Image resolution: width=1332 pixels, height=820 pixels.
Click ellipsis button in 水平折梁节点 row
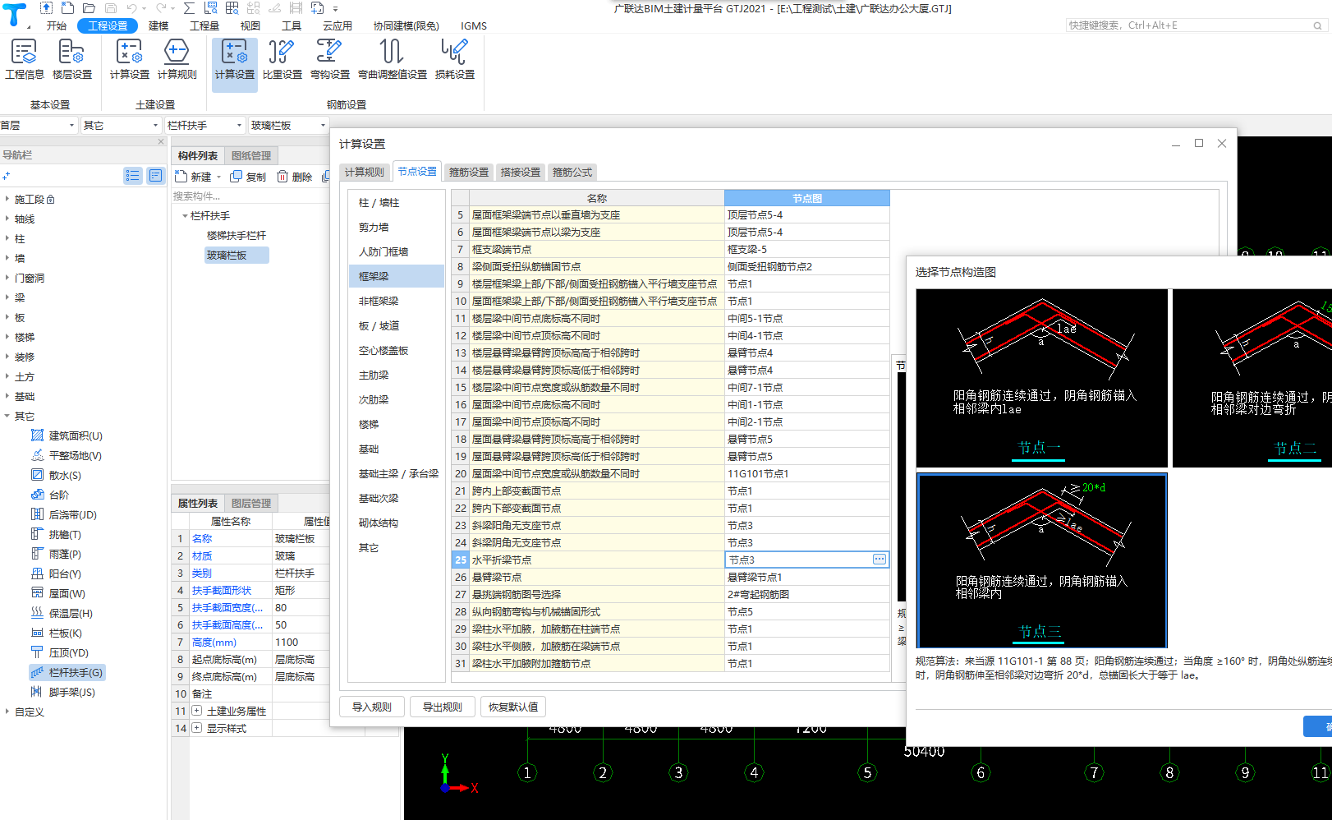(x=880, y=560)
